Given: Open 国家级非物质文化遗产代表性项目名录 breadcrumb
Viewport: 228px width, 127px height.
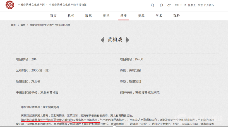Looking at the screenshot, I should click(50, 25).
